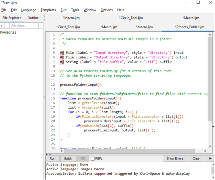
Task: Click the console scroll down arrow
Action: pyautogui.click(x=213, y=177)
